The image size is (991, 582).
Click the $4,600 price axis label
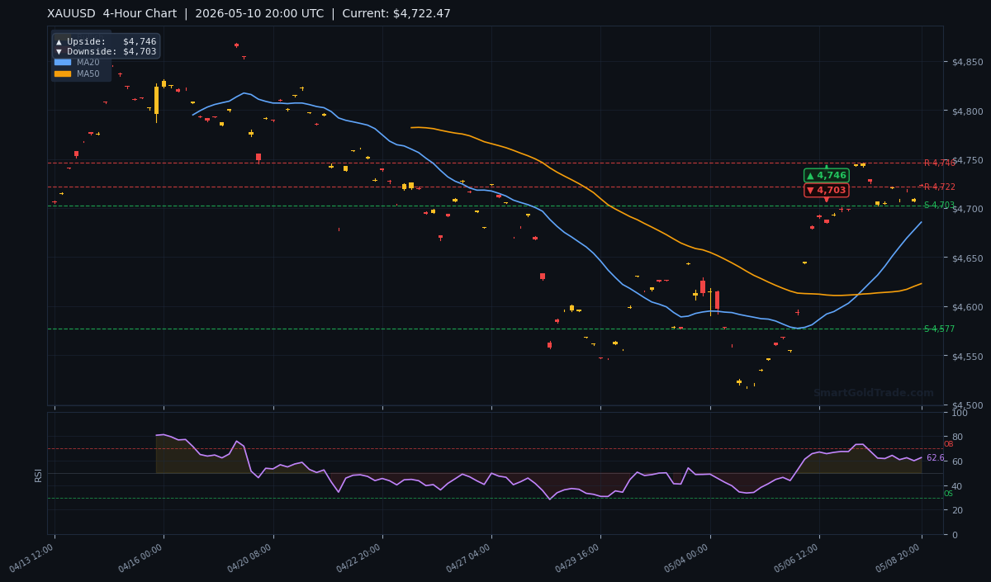click(967, 307)
